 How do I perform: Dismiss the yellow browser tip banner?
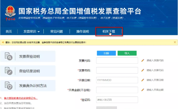[175, 42]
